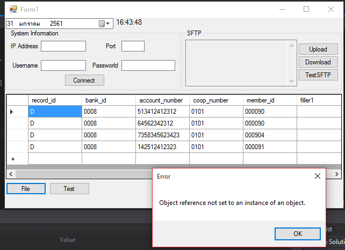This screenshot has height=250, width=345.
Task: Click the filler1 column header
Action: 319,100
